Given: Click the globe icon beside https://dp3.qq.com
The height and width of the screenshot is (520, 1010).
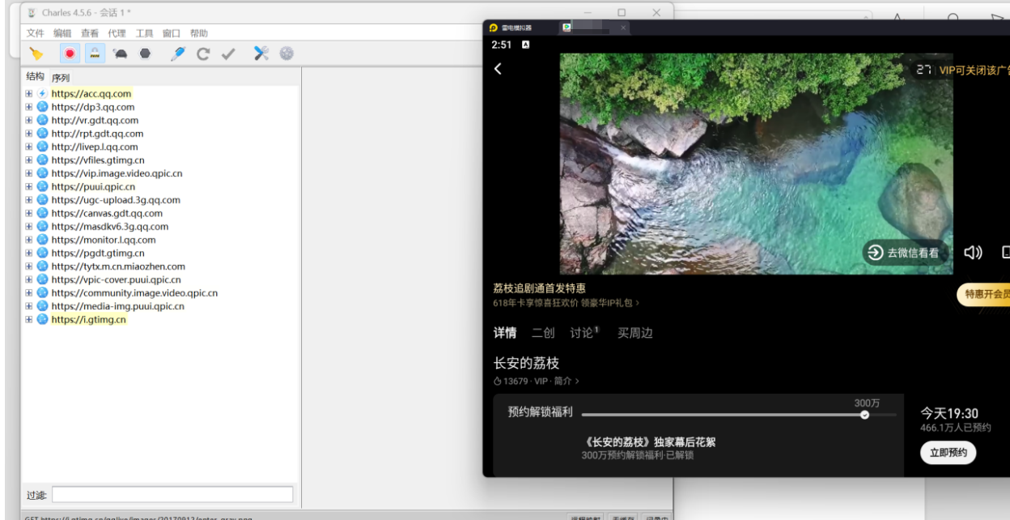Looking at the screenshot, I should coord(42,107).
